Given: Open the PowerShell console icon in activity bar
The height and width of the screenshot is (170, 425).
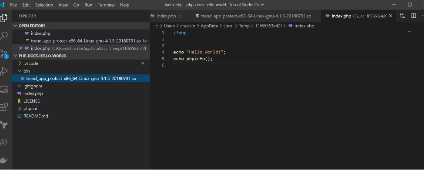Looking at the screenshot, I should (x=4, y=142).
